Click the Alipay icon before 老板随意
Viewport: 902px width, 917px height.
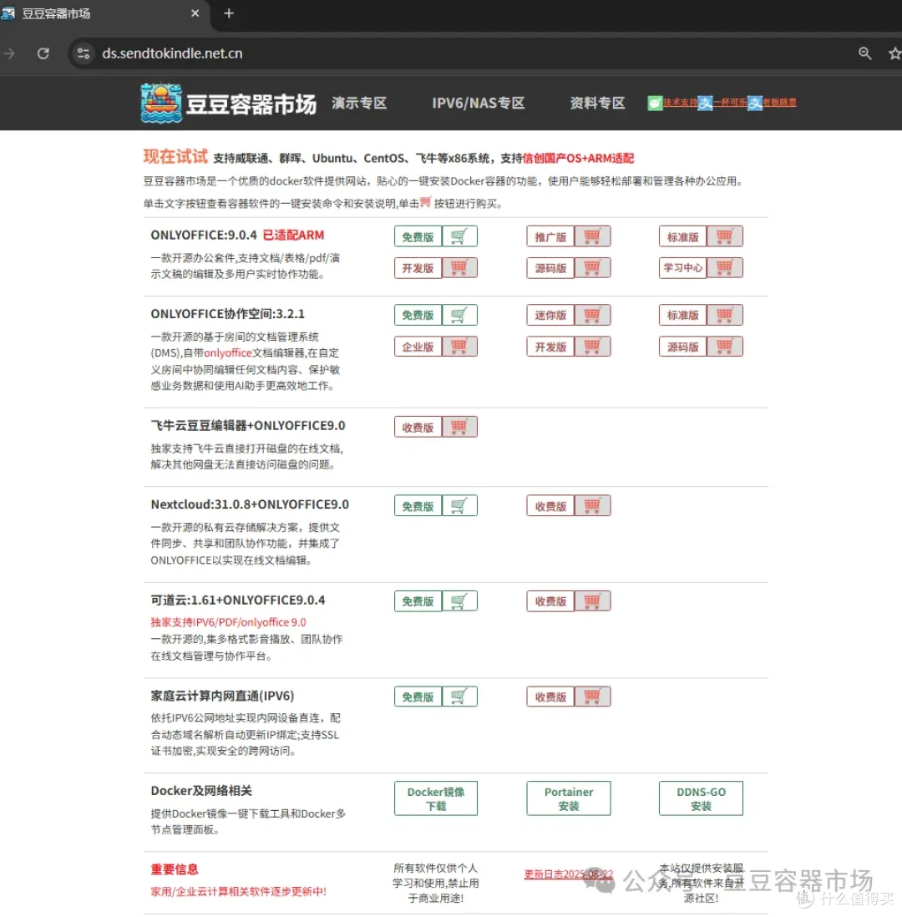point(756,103)
